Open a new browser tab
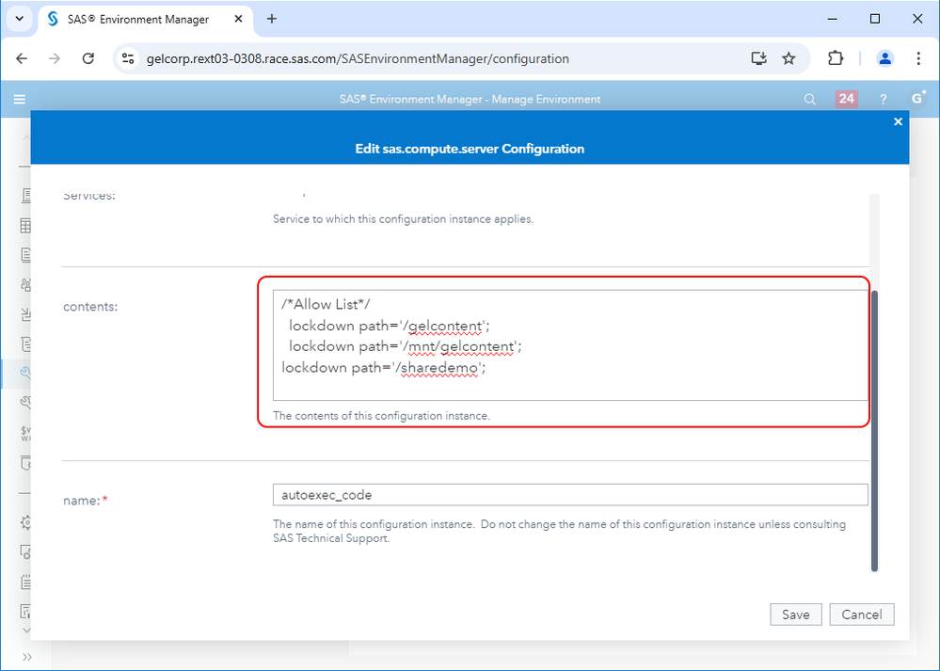This screenshot has width=940, height=671. [x=272, y=19]
